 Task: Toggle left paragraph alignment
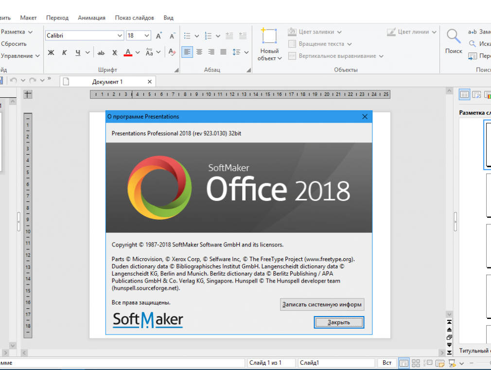point(187,52)
